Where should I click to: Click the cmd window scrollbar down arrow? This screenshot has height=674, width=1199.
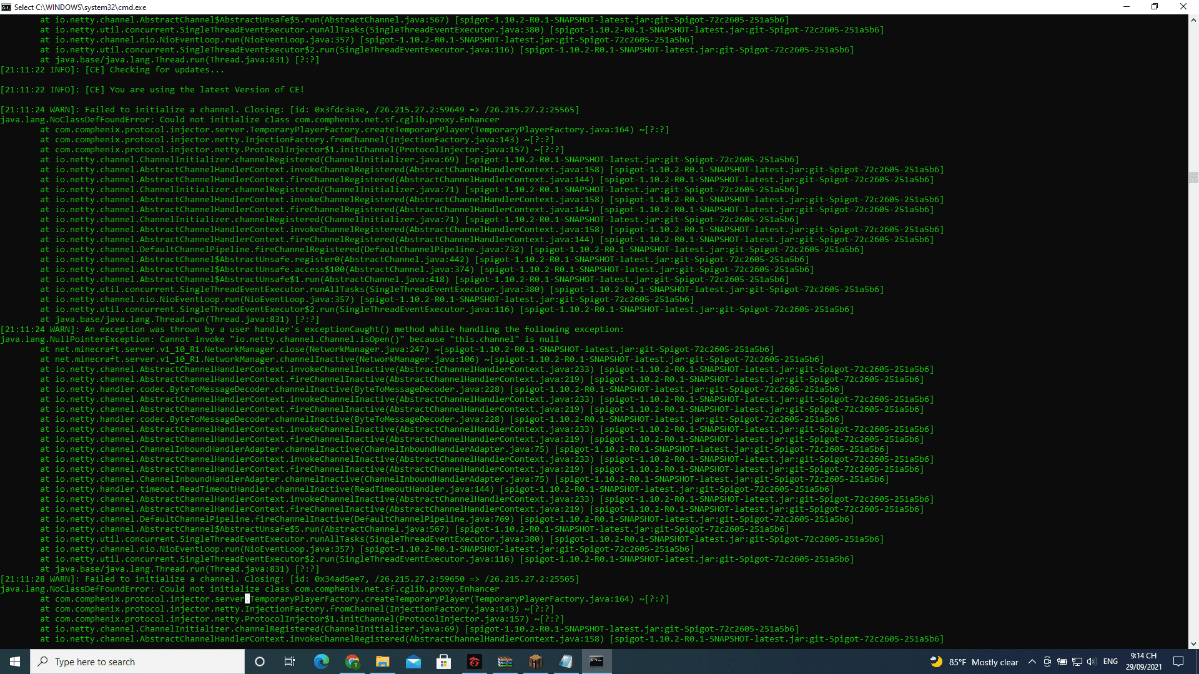point(1193,643)
